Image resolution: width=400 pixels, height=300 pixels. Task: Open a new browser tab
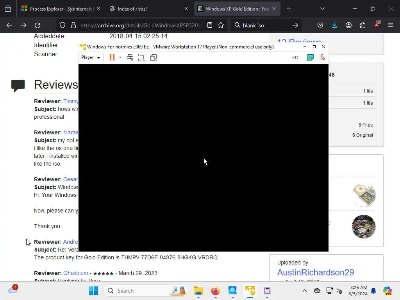pos(289,9)
